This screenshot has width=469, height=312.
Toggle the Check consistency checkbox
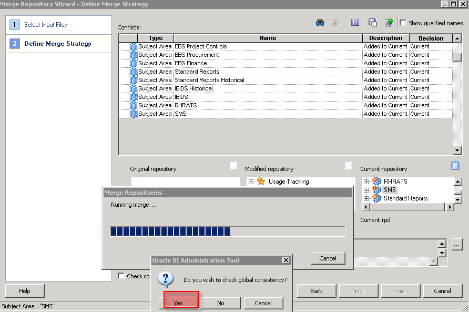(121, 276)
